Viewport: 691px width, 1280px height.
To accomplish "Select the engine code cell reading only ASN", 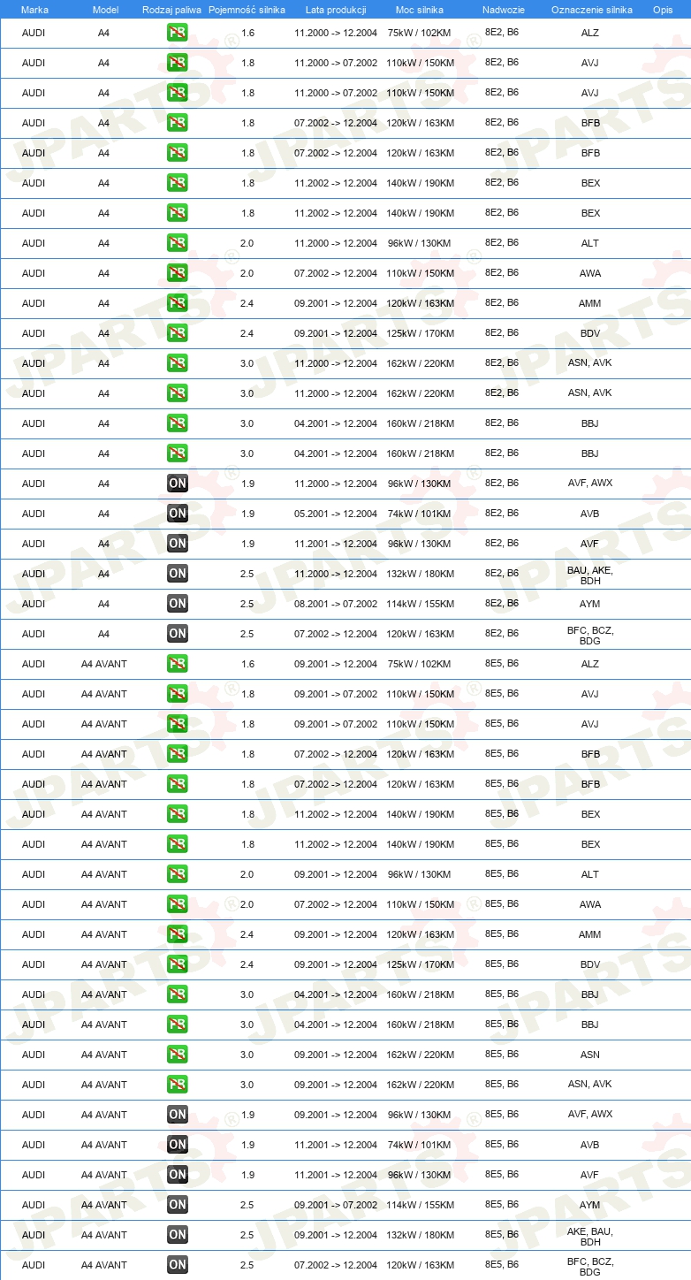I will tap(590, 1055).
